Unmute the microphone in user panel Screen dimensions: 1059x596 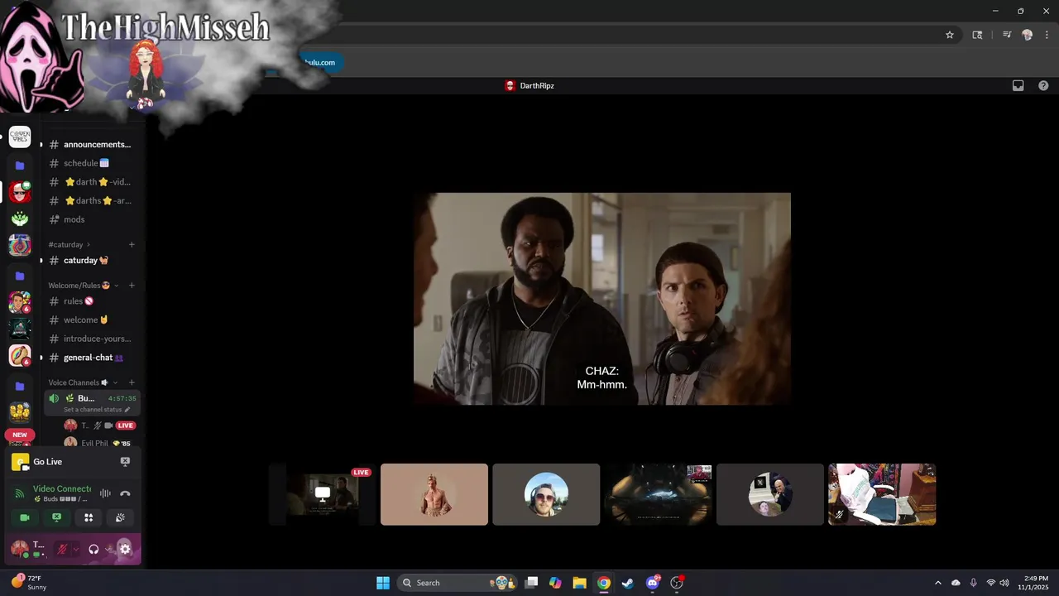pos(61,549)
